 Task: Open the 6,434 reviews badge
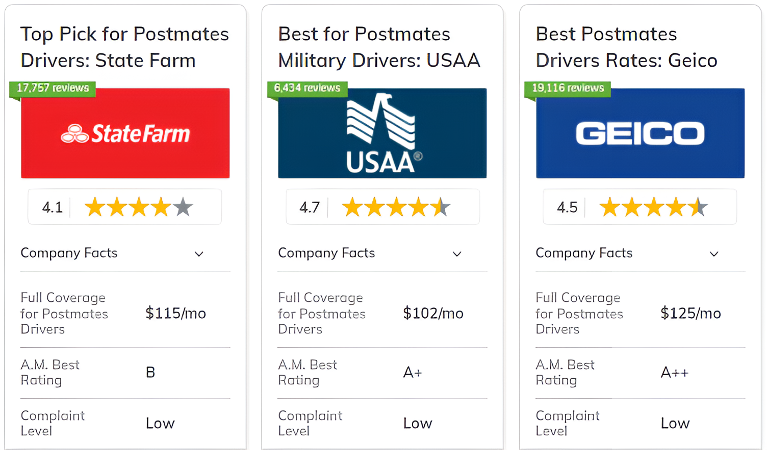pos(307,88)
